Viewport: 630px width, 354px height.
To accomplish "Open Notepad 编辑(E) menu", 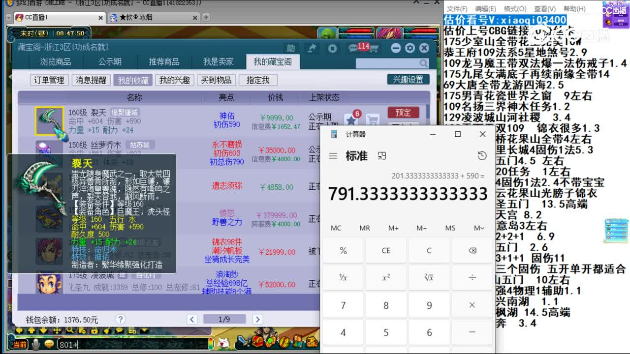I will (485, 9).
